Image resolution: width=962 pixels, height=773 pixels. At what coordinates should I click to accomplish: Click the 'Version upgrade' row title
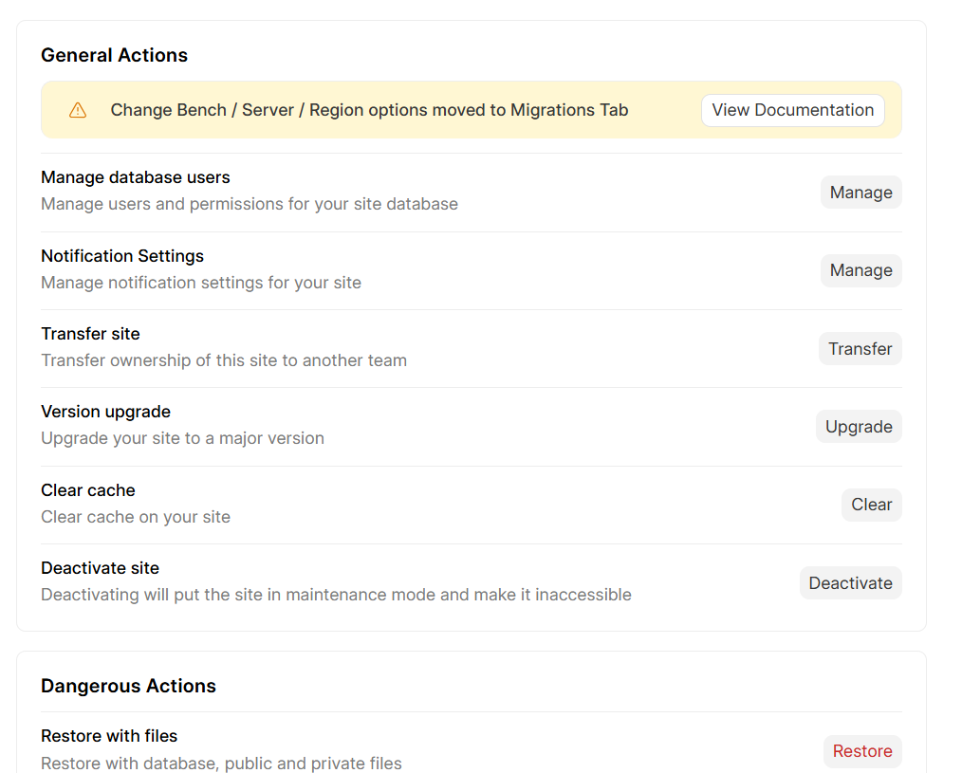click(x=105, y=412)
